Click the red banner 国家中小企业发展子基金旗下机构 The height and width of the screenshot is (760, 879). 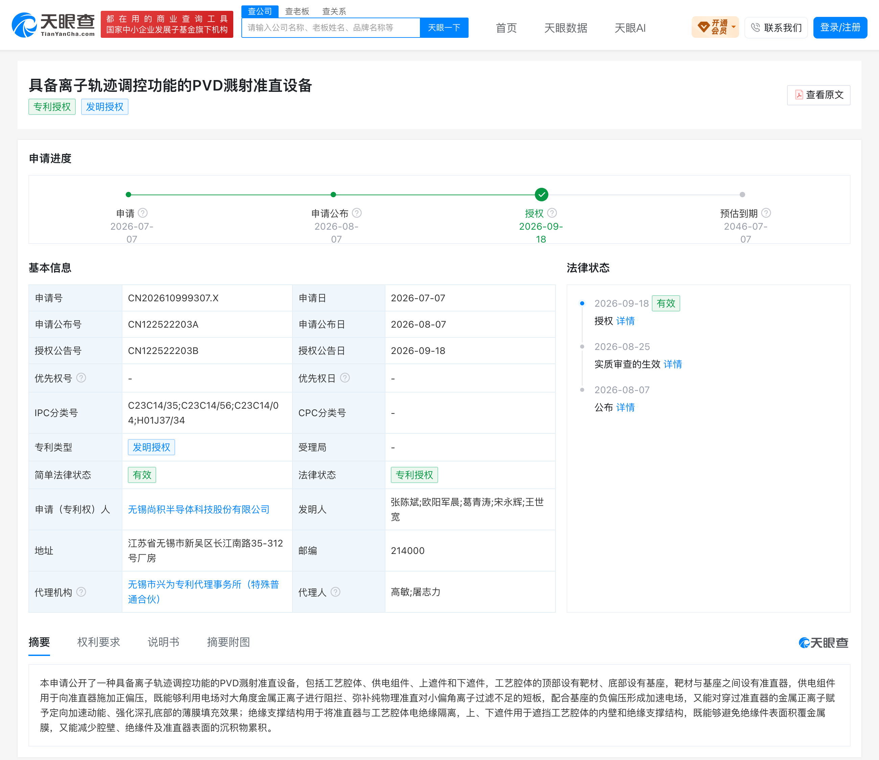click(x=167, y=24)
